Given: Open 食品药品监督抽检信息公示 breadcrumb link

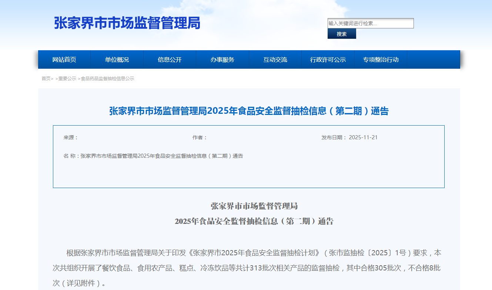Looking at the screenshot, I should coord(107,79).
